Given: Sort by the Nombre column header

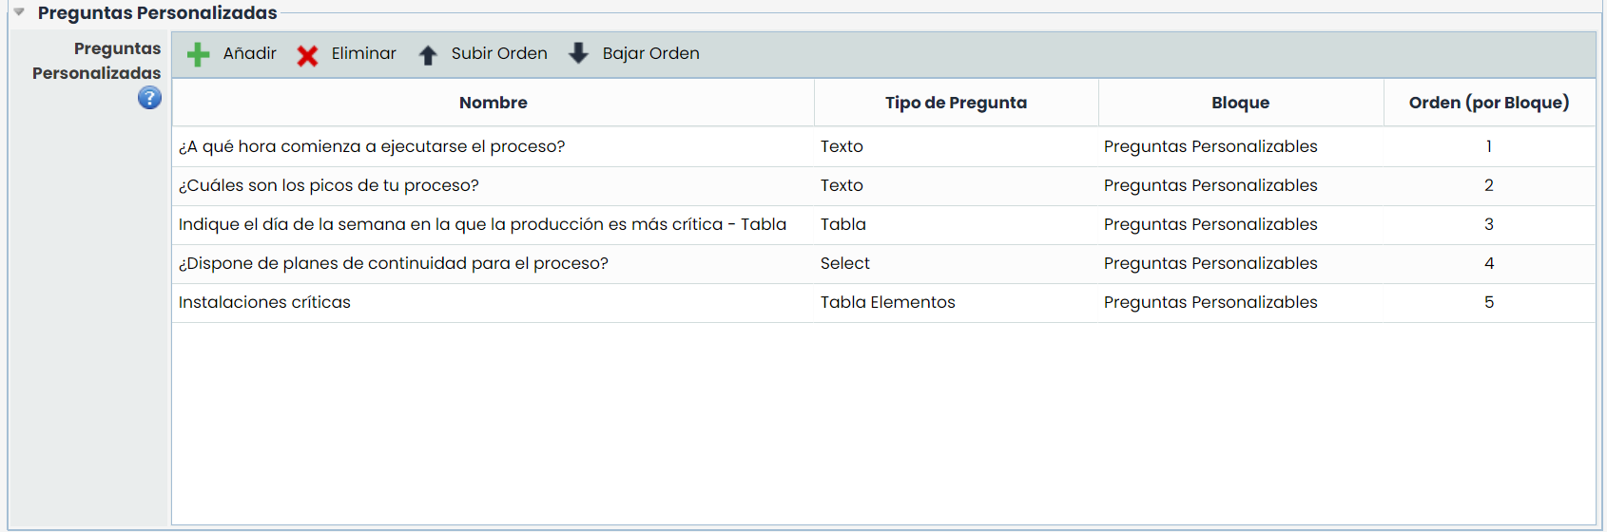Looking at the screenshot, I should tap(493, 103).
